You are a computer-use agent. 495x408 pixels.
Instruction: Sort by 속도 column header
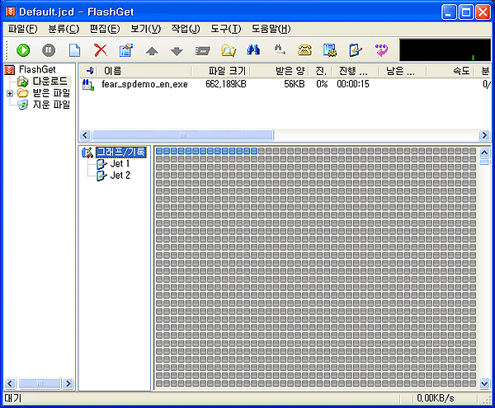(450, 71)
